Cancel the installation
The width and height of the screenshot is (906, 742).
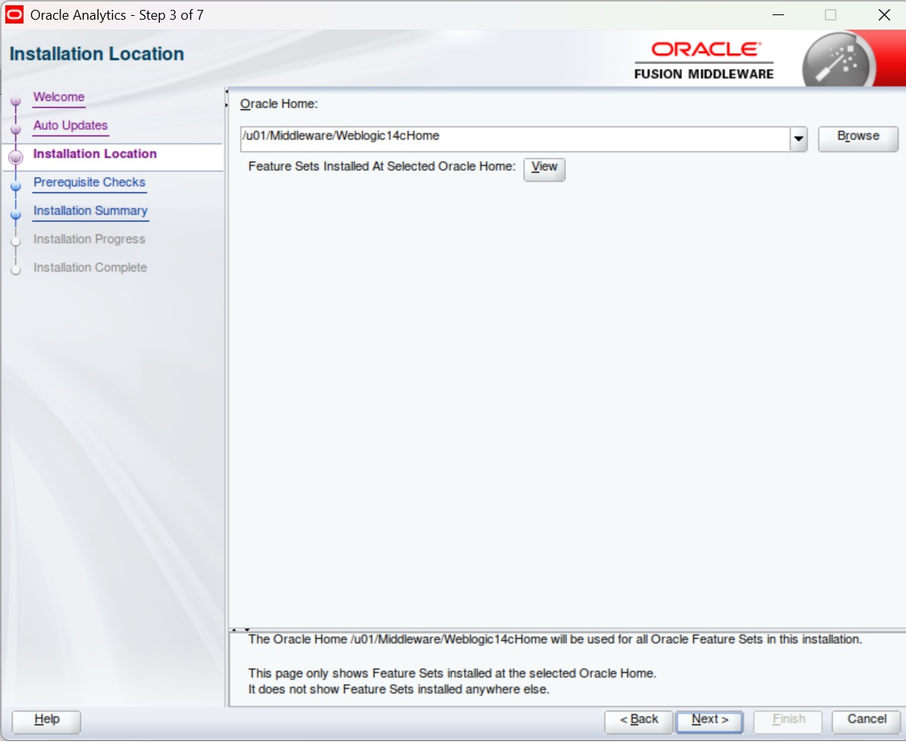coord(867,722)
